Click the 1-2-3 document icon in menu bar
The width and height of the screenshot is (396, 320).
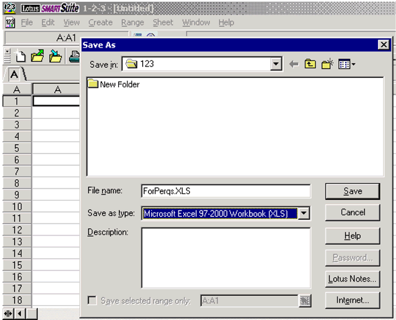coord(10,22)
